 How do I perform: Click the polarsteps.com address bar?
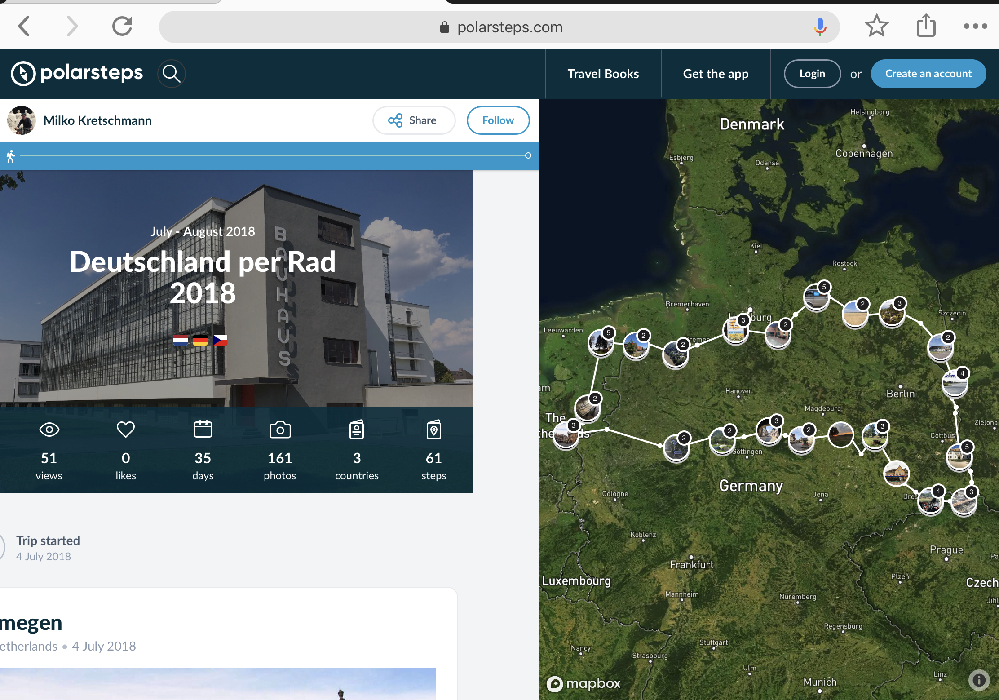[x=499, y=27]
